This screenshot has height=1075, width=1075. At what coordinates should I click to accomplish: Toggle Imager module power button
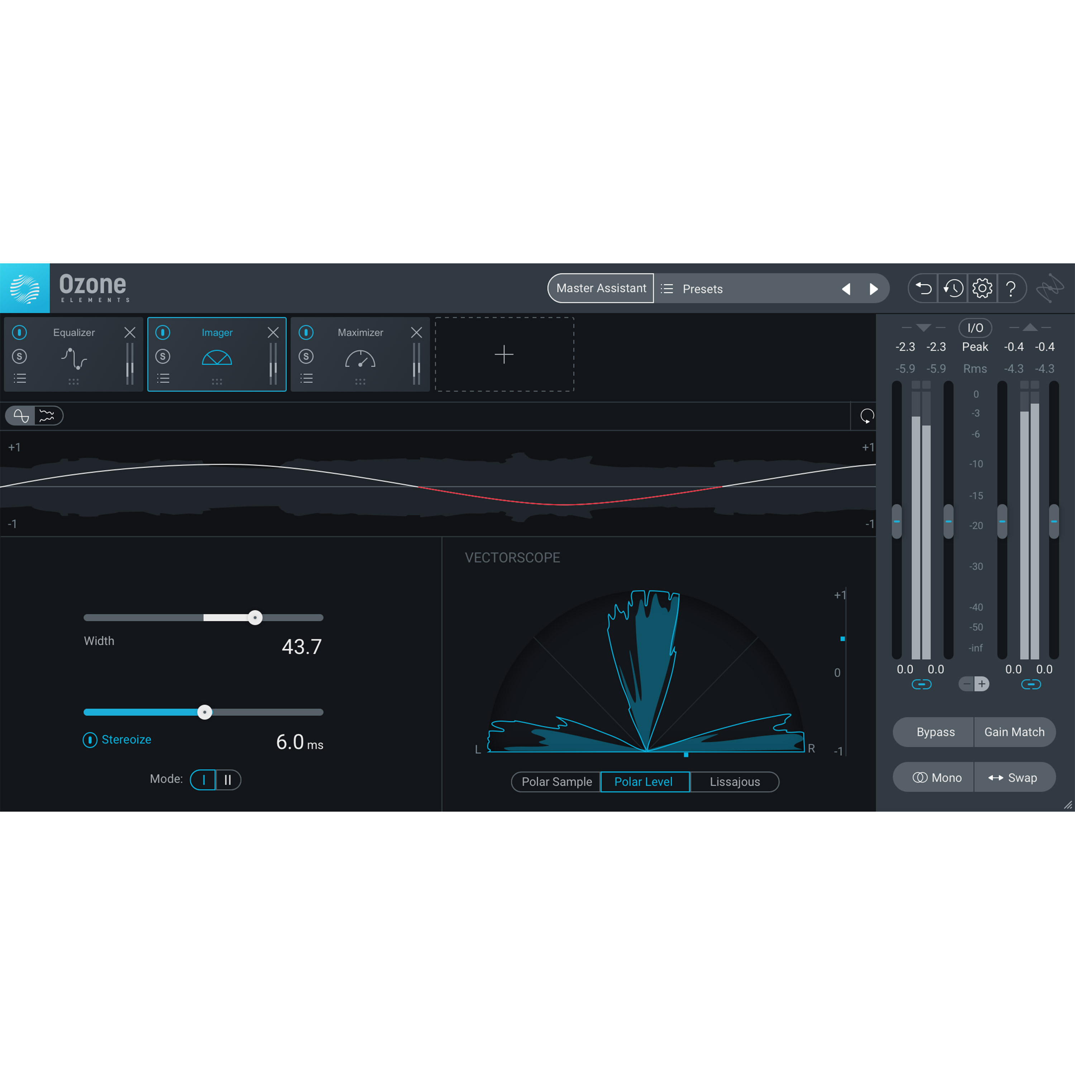click(x=162, y=333)
